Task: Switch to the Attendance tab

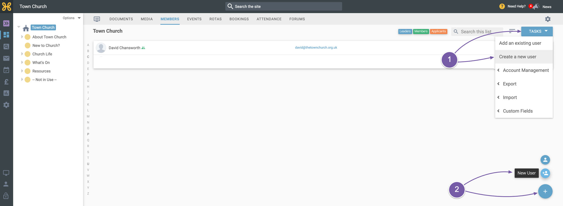Action: (x=269, y=19)
